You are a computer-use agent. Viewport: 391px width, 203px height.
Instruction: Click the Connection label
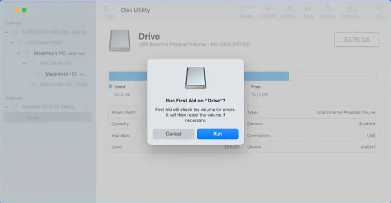pos(259,136)
